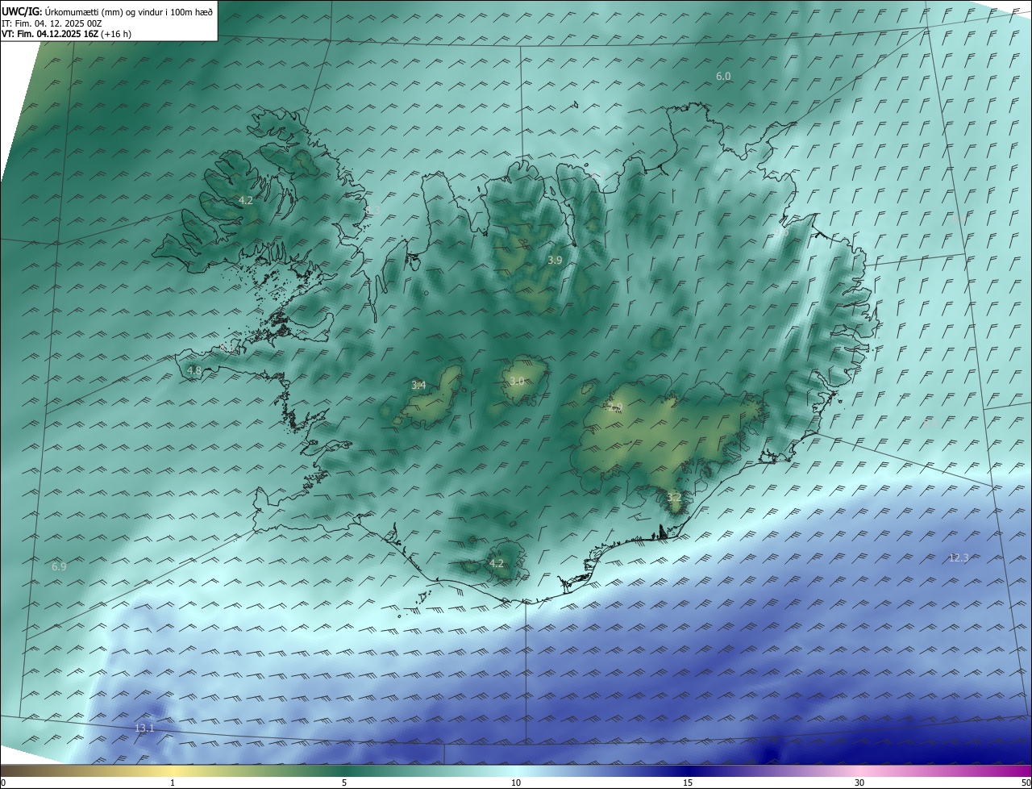The height and width of the screenshot is (789, 1032).
Task: Click the 4.2 value label over the Westfjords
Action: pyautogui.click(x=246, y=200)
